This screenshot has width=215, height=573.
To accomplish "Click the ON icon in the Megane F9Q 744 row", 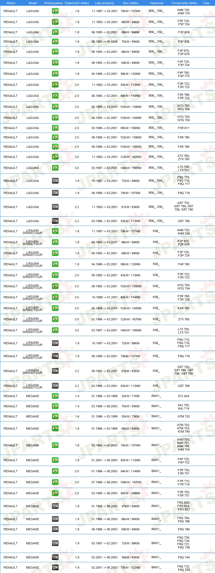I will click(55, 557).
